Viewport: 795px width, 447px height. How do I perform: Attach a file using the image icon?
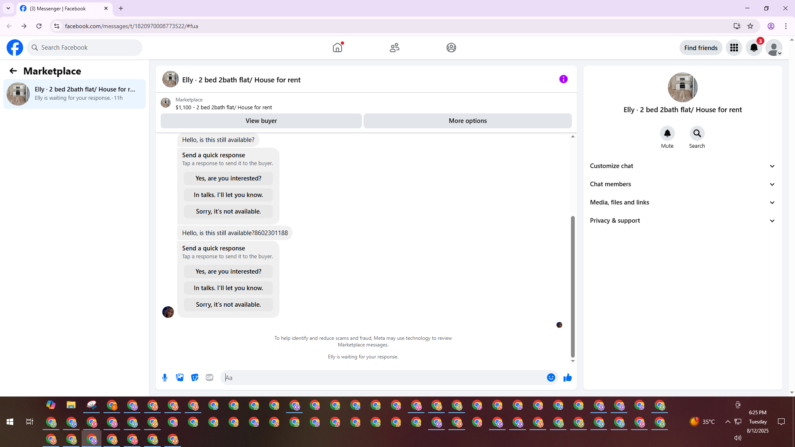180,377
